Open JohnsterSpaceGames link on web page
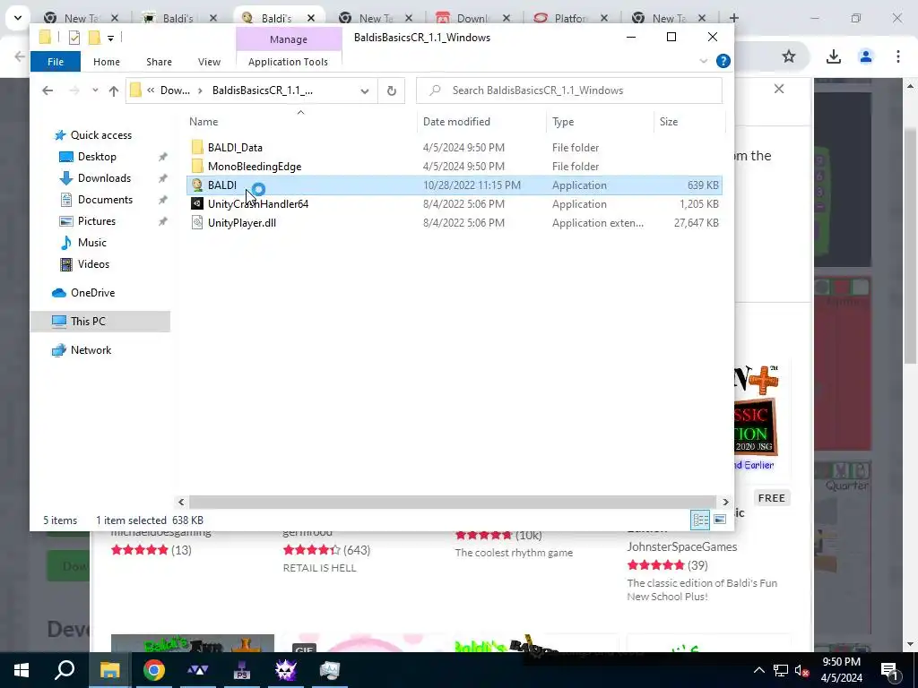 tap(681, 546)
